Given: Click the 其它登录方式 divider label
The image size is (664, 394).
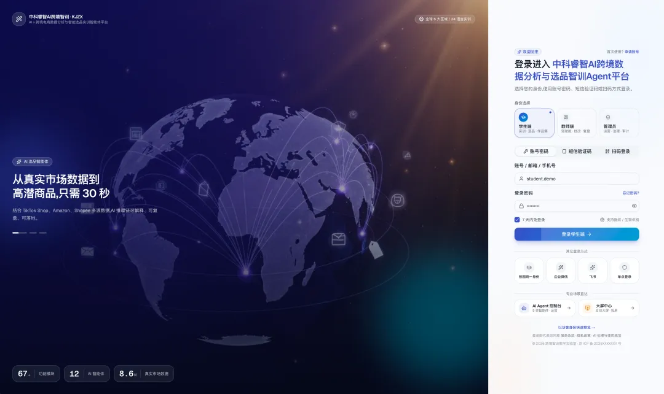Looking at the screenshot, I should coord(576,251).
